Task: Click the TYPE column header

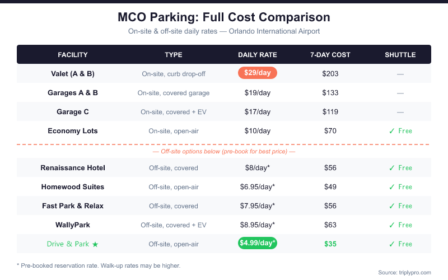Action: pyautogui.click(x=174, y=54)
